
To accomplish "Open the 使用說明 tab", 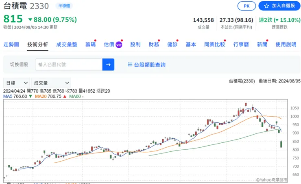I will pos(286,44).
